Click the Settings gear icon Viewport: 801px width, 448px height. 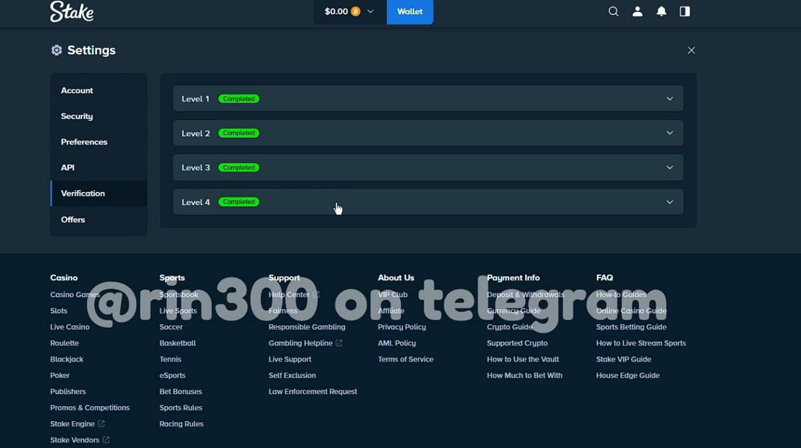pyautogui.click(x=56, y=50)
